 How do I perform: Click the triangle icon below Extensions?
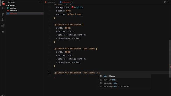[x=3, y=31]
